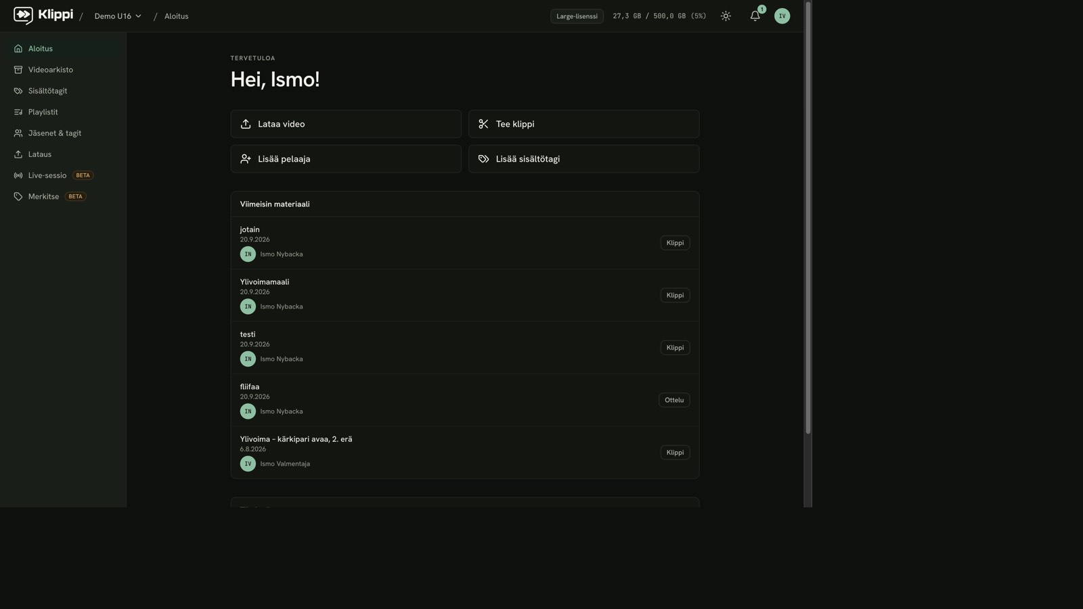Click the IN avatar on jotain row
Image resolution: width=1083 pixels, height=609 pixels.
248,254
